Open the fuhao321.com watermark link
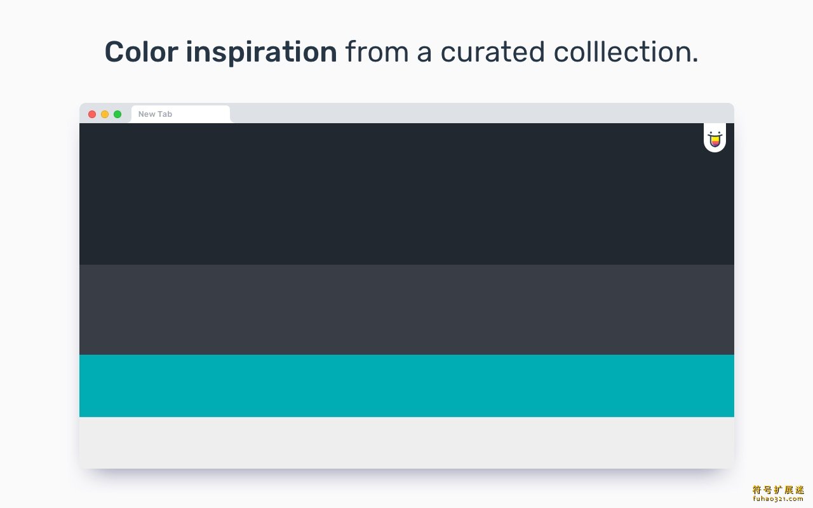 pyautogui.click(x=778, y=499)
